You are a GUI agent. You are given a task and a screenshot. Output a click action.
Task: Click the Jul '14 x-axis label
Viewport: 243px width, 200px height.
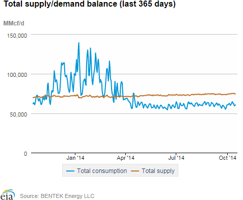click(176, 158)
